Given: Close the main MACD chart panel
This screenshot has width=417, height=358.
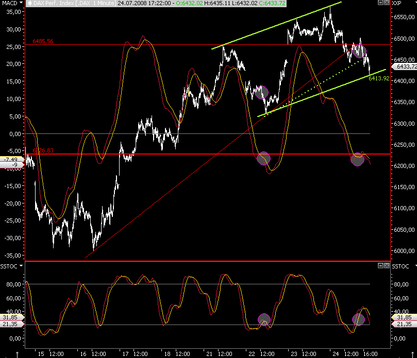Looking at the screenshot, I should (x=387, y=3).
